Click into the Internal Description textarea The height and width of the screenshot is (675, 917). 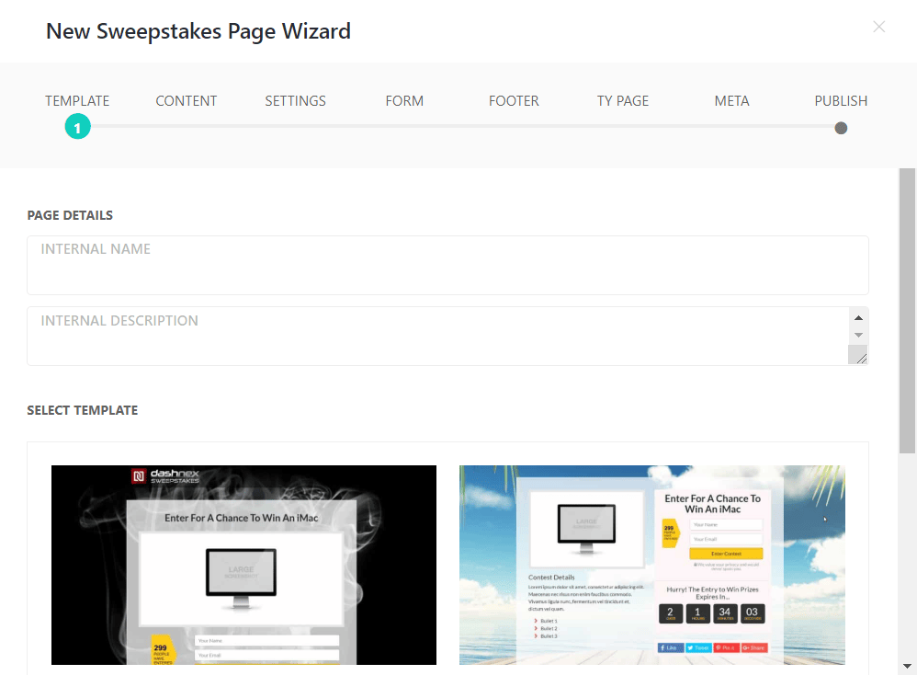[436, 337]
